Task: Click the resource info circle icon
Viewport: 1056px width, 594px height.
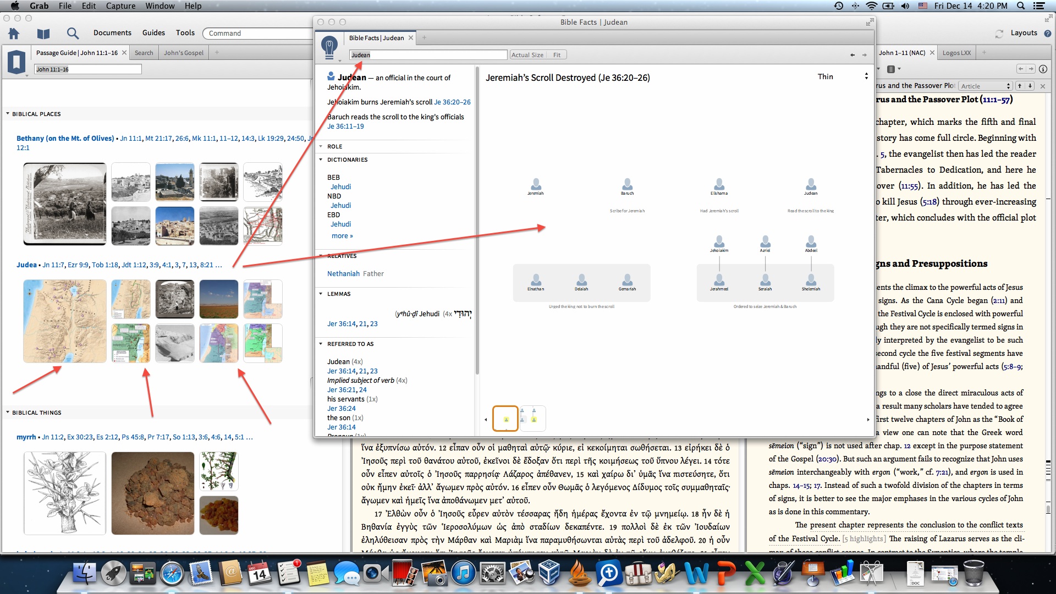Action: tap(1043, 69)
